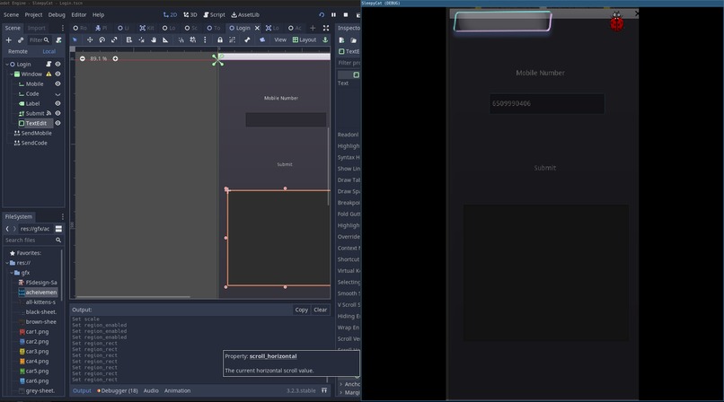Click Submit in the running game
Screen dimensions: 724x402
(x=545, y=168)
